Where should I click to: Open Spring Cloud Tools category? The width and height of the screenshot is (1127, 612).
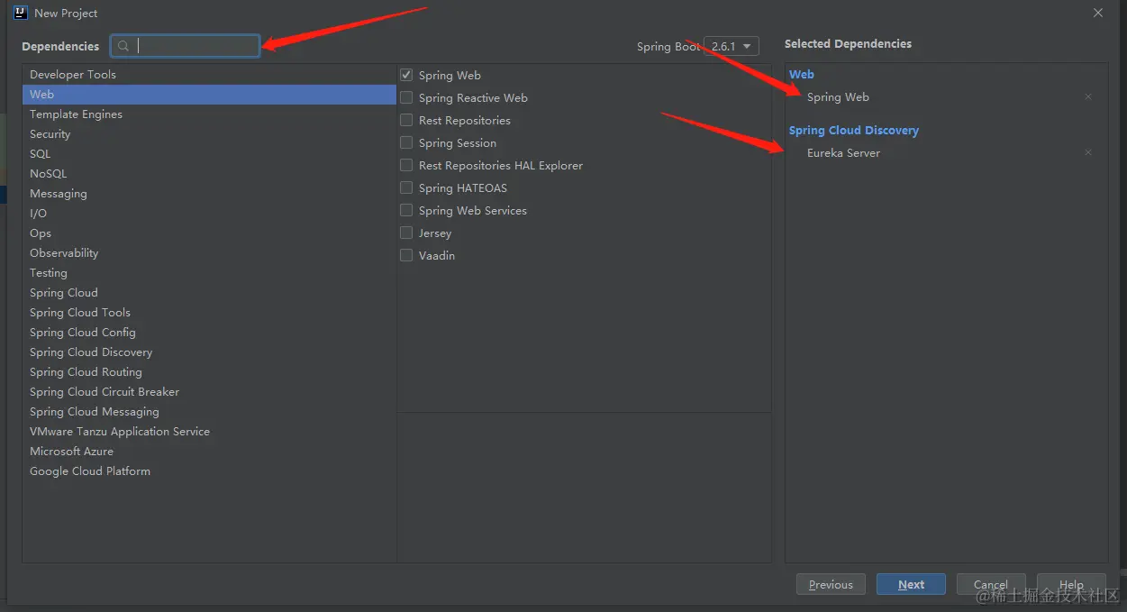(x=209, y=312)
